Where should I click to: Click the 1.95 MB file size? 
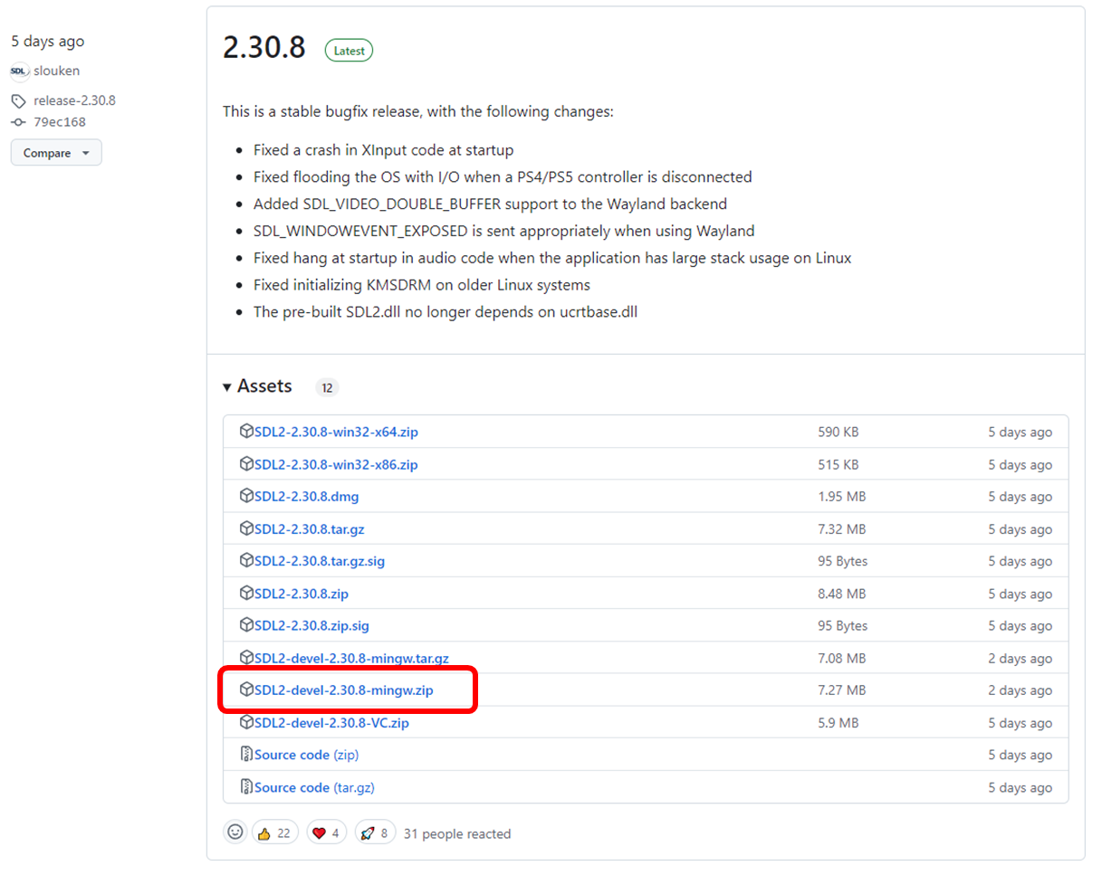[841, 497]
